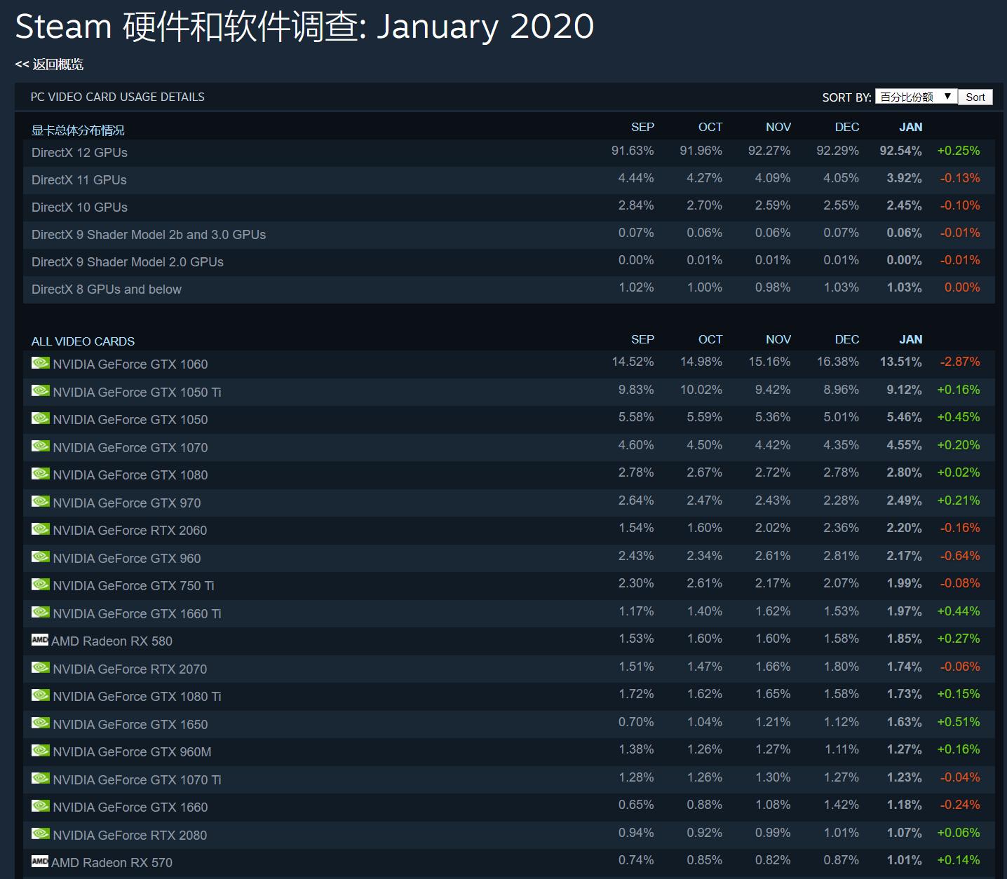
Task: Click the NVIDIA icon beside GeForce GTX 1060
Action: 40,362
